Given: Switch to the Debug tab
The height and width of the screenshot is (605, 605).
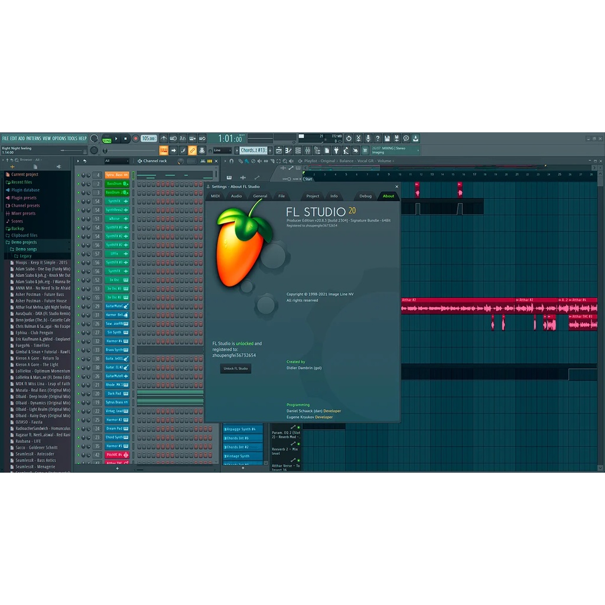Looking at the screenshot, I should (365, 196).
